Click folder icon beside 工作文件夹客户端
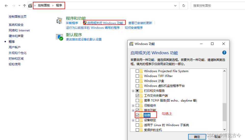 141,95
